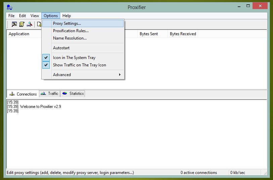Close the Options menu via its header
This screenshot has width=273, height=180.
[51, 16]
